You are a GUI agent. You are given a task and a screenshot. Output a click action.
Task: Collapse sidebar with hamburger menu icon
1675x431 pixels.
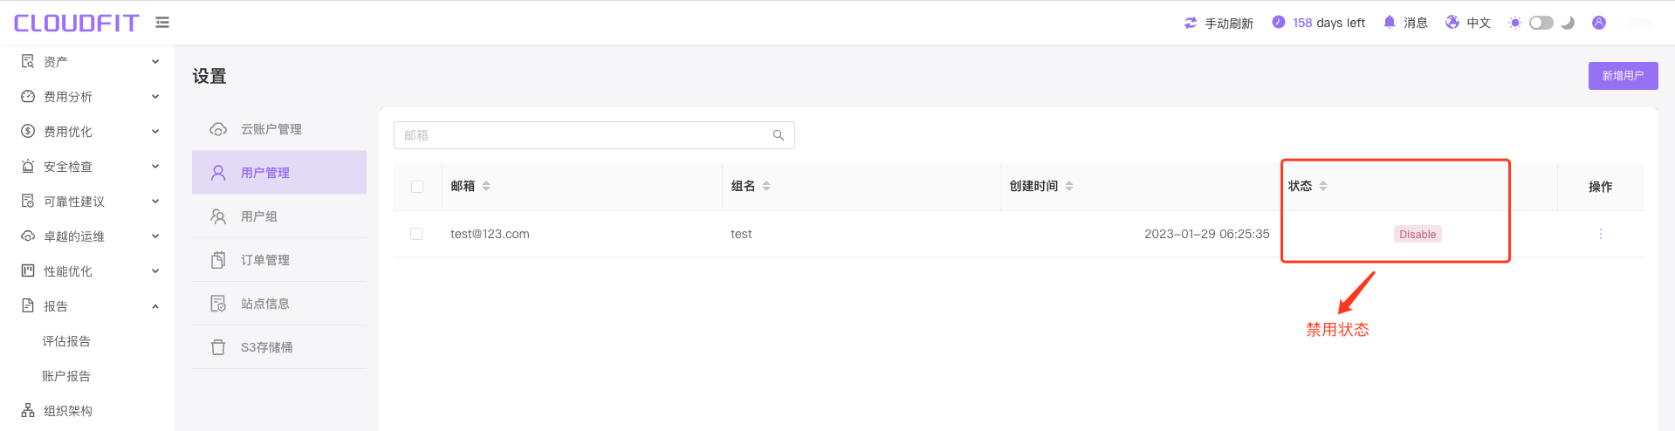pos(162,23)
